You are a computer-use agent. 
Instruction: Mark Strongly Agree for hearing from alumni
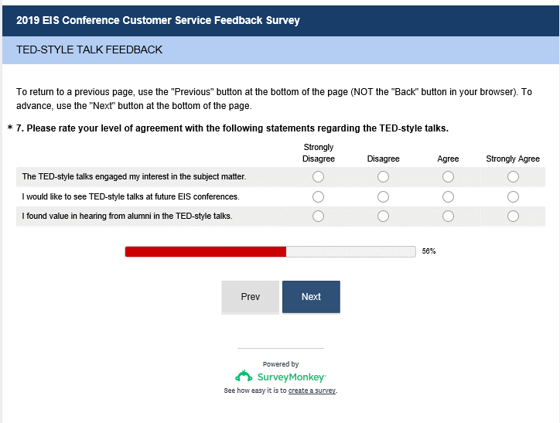coord(513,217)
